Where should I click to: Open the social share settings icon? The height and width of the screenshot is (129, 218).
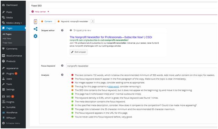(36, 29)
